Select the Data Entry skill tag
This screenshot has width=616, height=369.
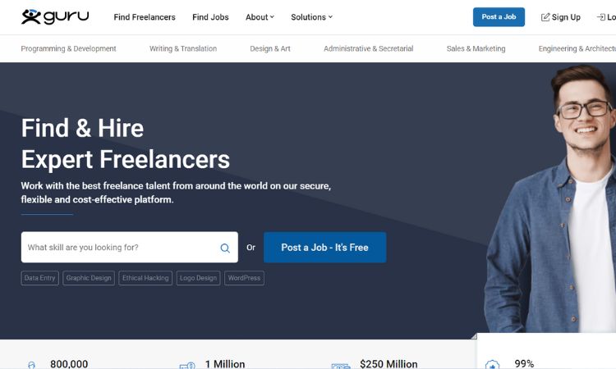pos(39,278)
